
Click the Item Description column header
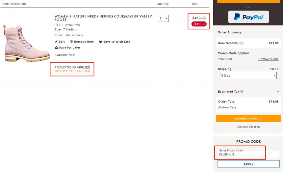point(14,4)
